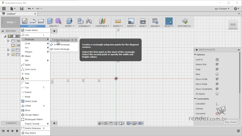Choose 2-Point Rectangle from submenu
This screenshot has width=242, height=136.
[x=64, y=40]
